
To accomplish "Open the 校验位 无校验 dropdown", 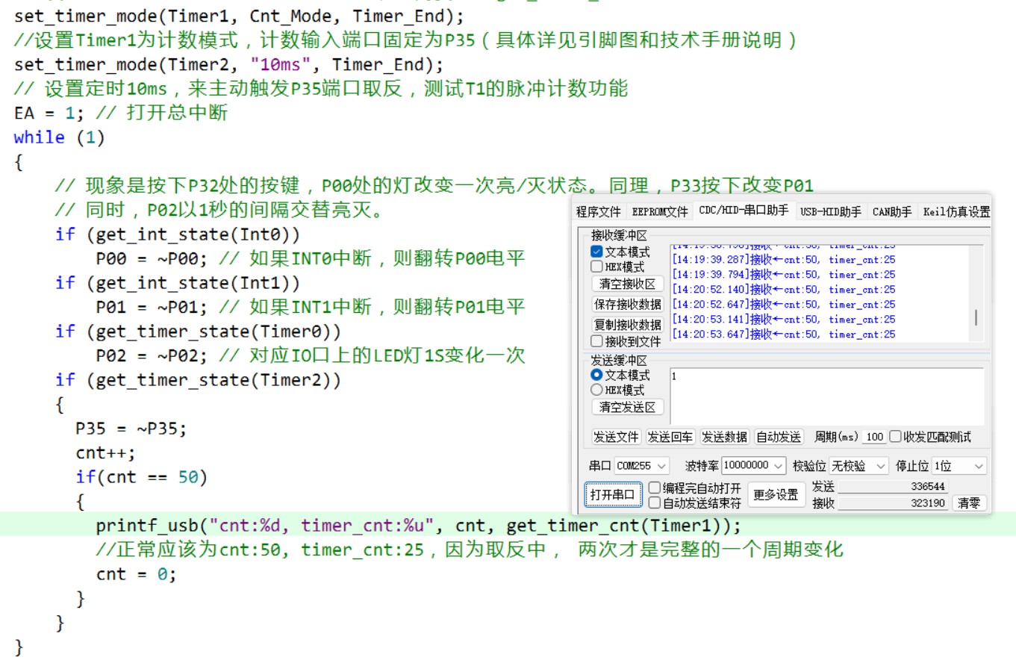I will [x=858, y=466].
